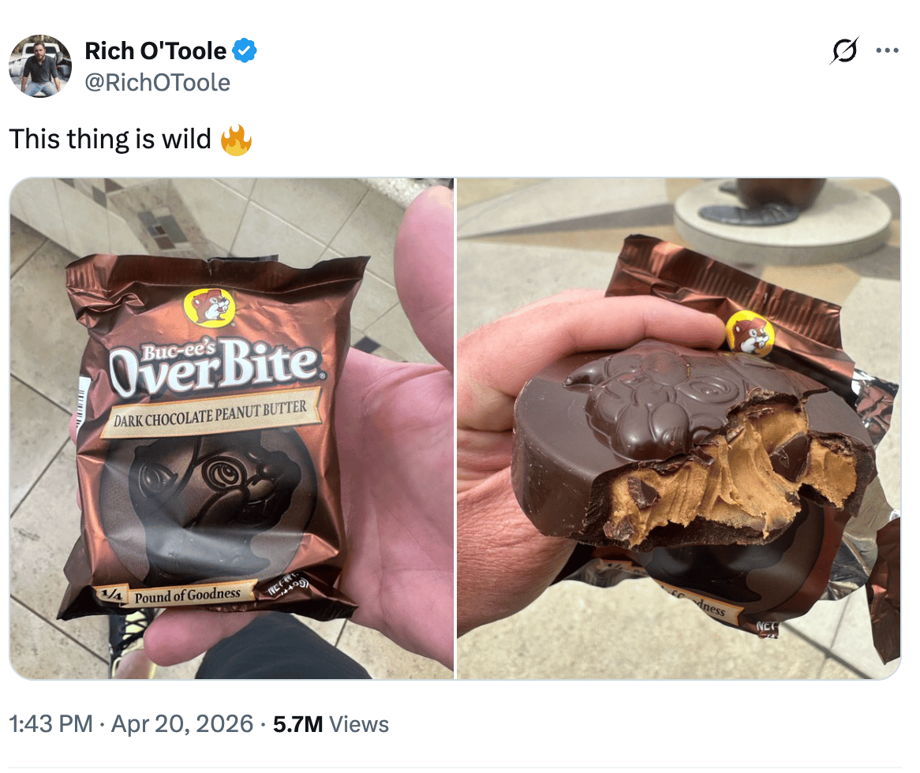Click the OverBite brand name on wrapper
Image resolution: width=920 pixels, height=773 pixels.
215,364
